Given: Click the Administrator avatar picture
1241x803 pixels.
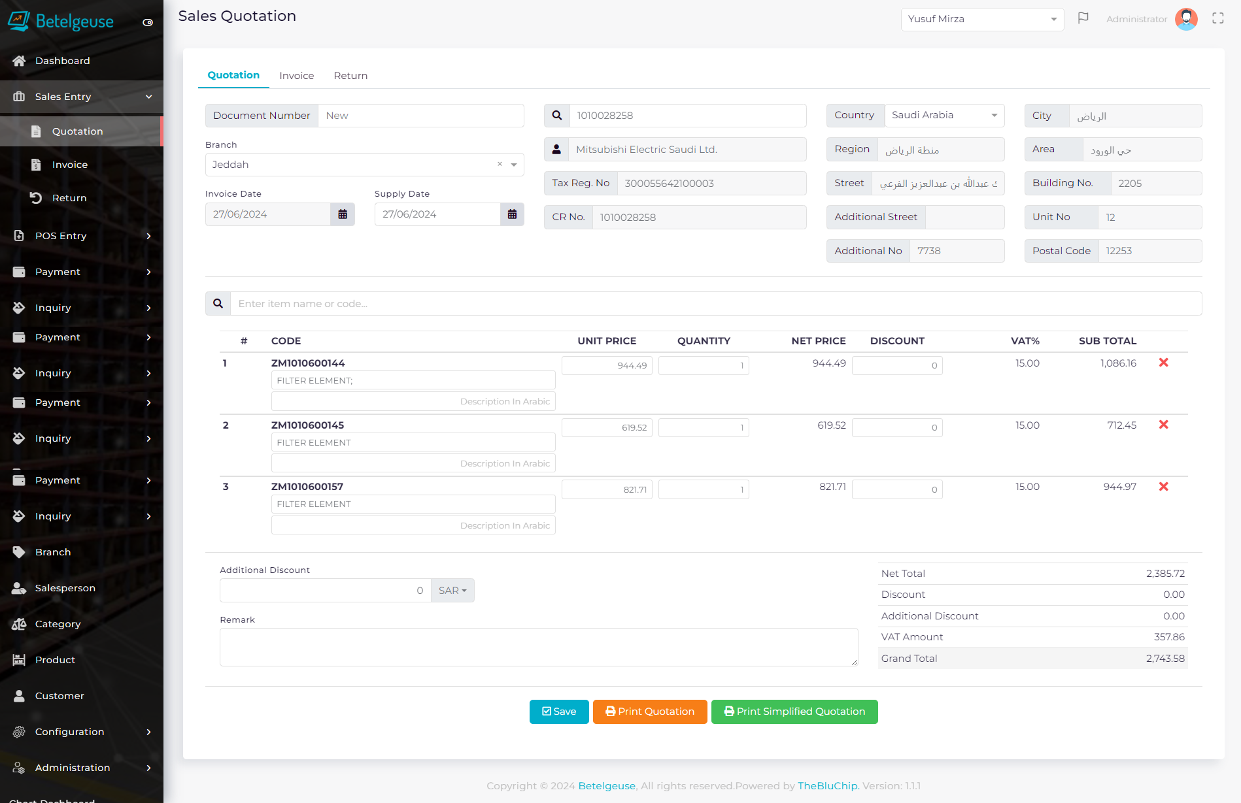Looking at the screenshot, I should tap(1185, 19).
